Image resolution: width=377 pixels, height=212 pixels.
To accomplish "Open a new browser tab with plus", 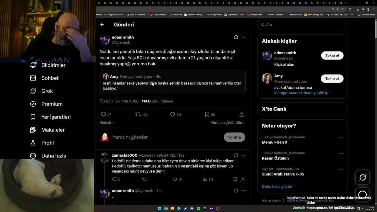I will coord(347,3).
